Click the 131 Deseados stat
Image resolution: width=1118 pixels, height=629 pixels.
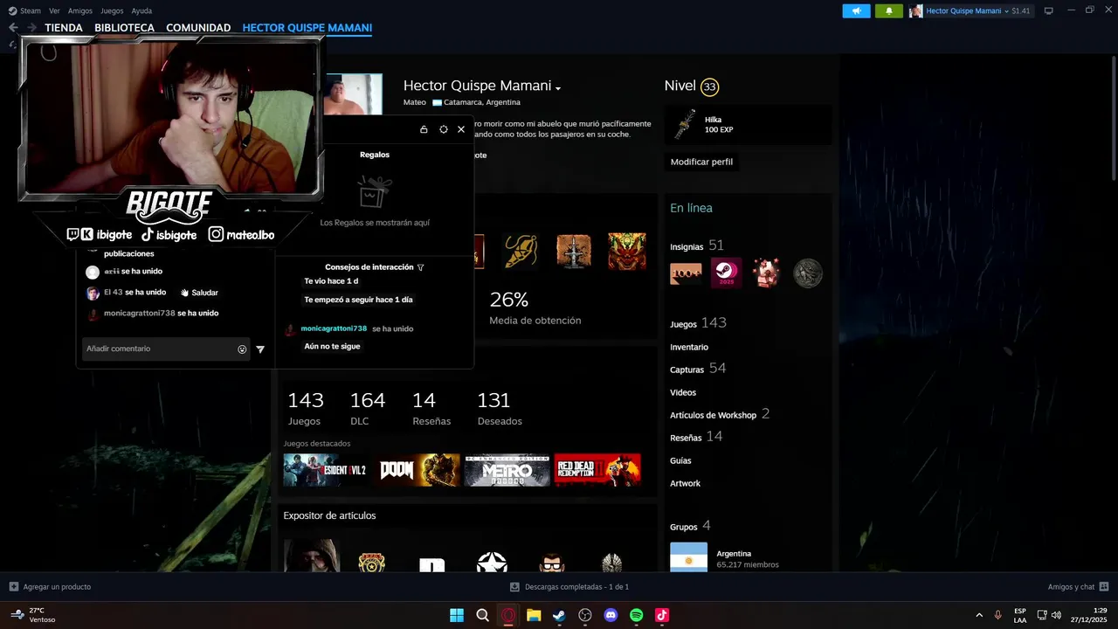click(500, 409)
